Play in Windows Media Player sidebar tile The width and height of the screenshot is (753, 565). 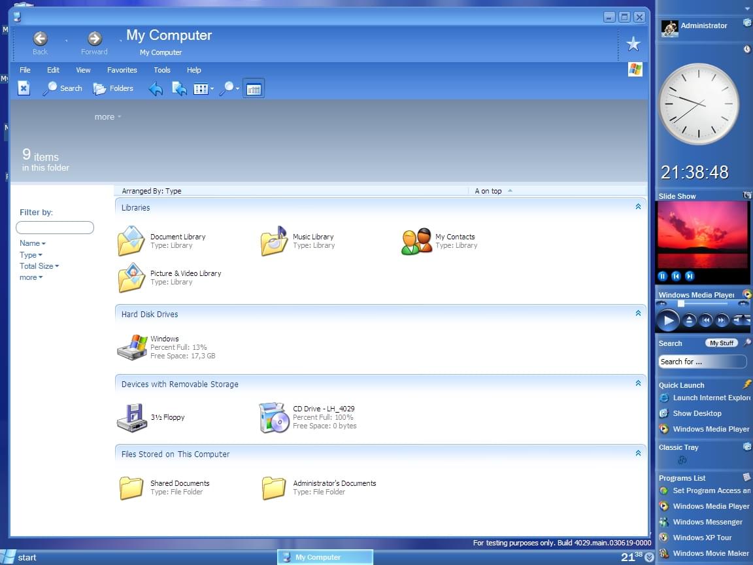[667, 320]
